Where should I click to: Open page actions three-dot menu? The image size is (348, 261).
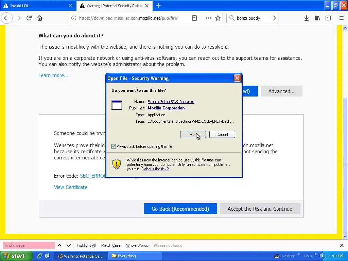pyautogui.click(x=208, y=18)
